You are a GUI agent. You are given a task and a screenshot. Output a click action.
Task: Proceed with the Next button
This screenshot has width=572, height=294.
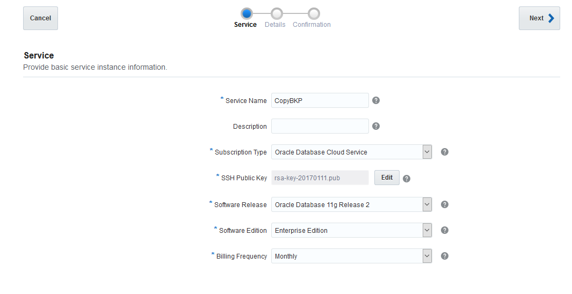[539, 18]
